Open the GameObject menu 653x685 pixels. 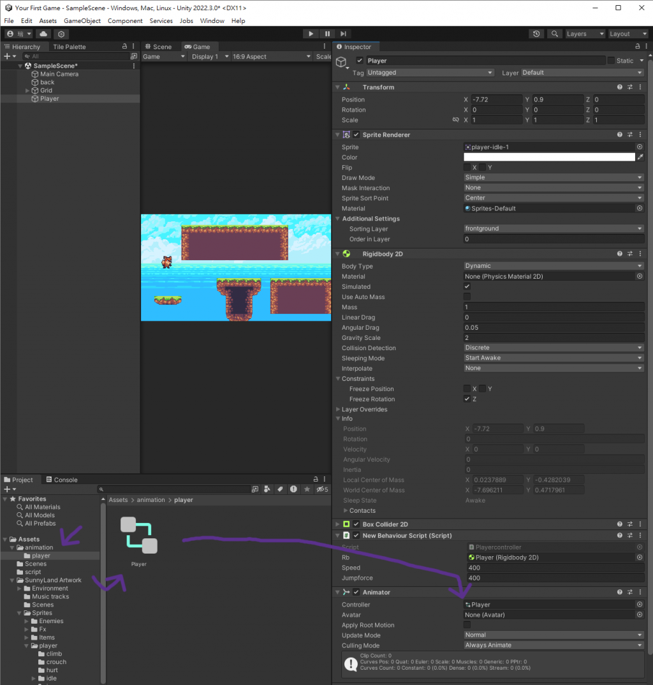[x=82, y=20]
